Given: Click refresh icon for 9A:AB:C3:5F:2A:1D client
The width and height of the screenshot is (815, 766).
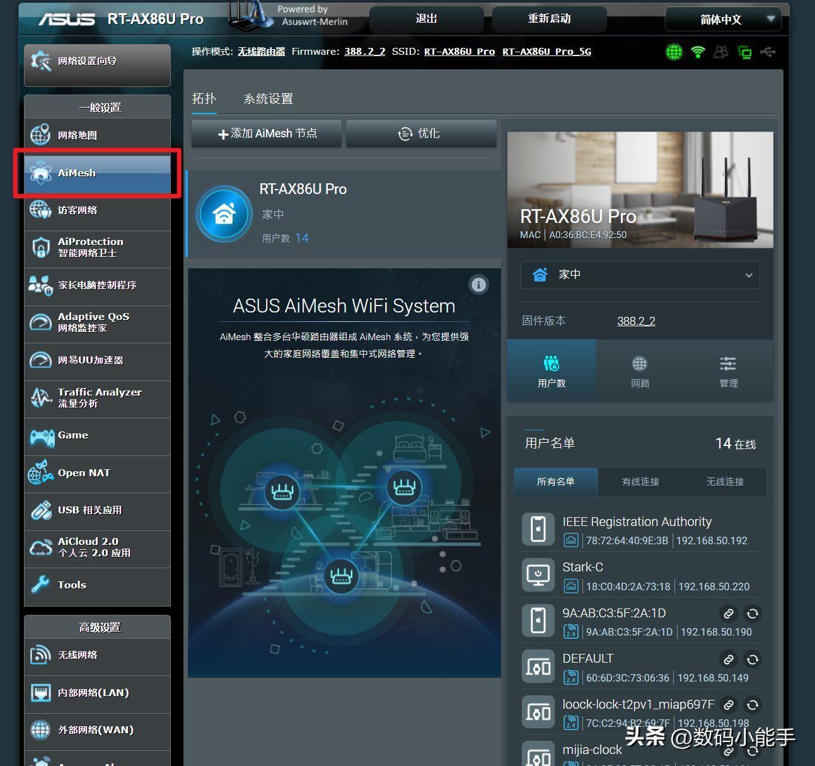Looking at the screenshot, I should 753,614.
